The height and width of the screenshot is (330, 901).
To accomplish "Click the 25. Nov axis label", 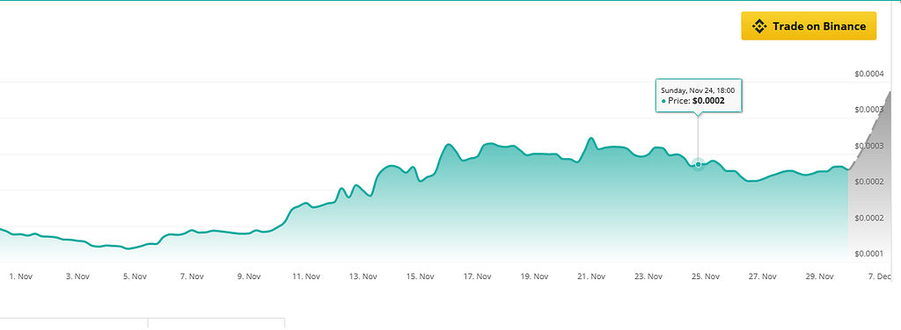I will click(x=705, y=276).
